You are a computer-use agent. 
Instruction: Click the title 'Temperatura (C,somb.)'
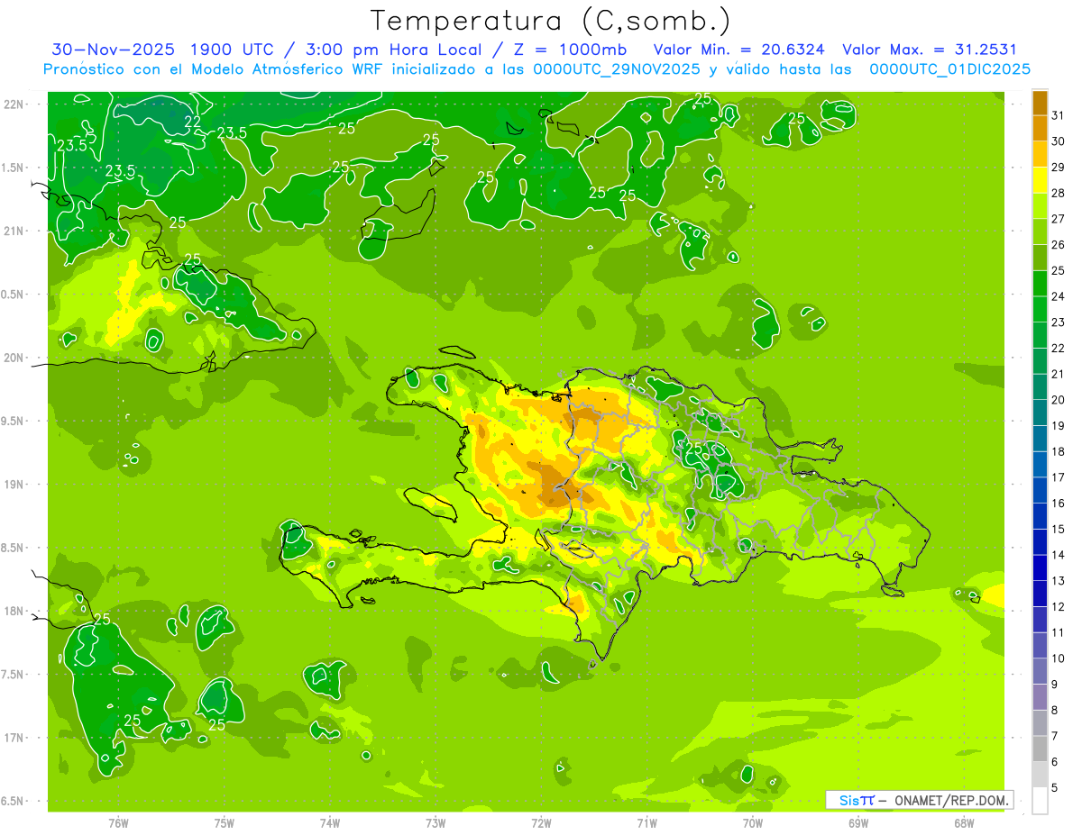pyautogui.click(x=551, y=21)
